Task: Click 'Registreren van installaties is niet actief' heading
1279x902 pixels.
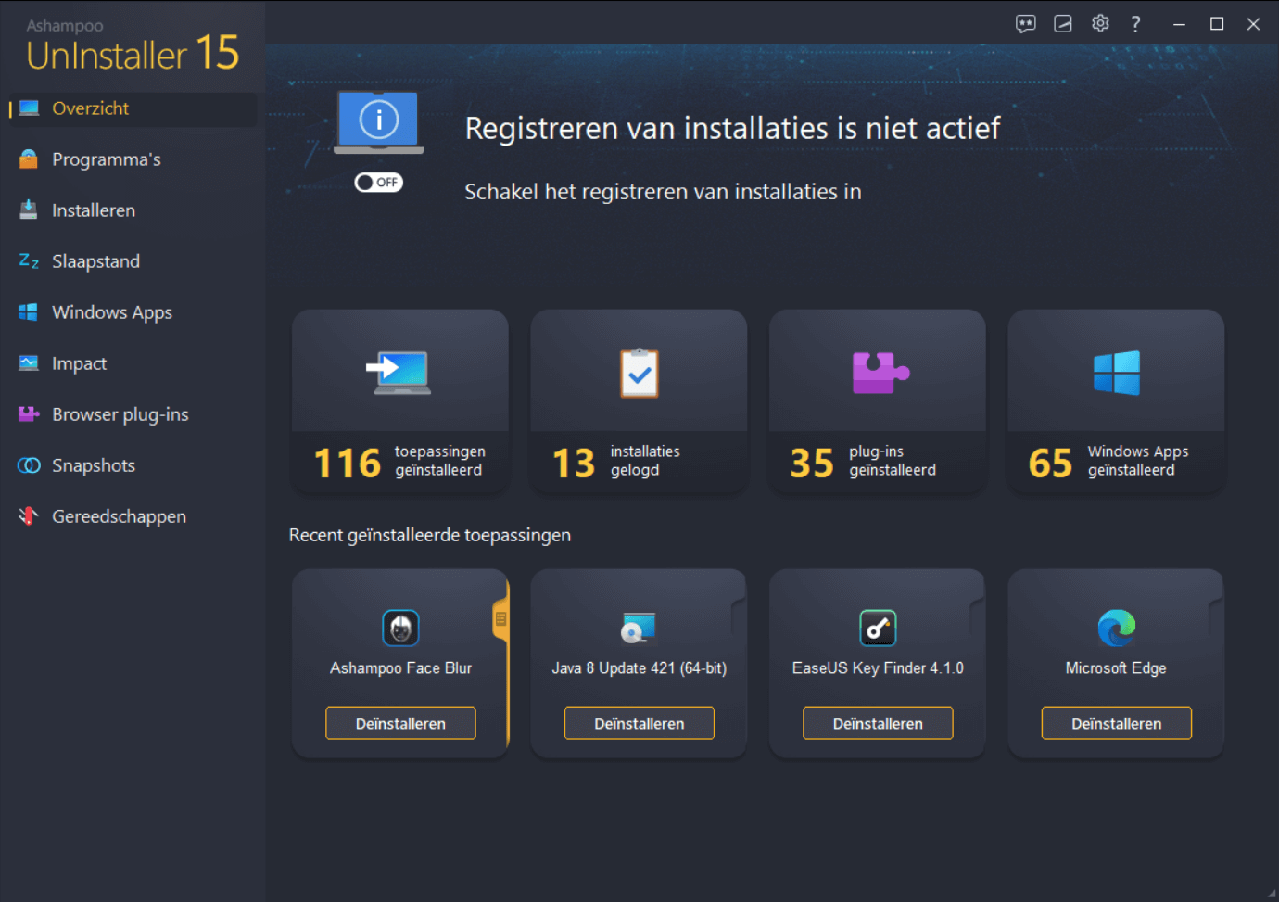Action: 732,128
